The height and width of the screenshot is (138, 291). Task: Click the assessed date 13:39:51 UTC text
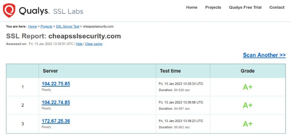click(x=51, y=44)
